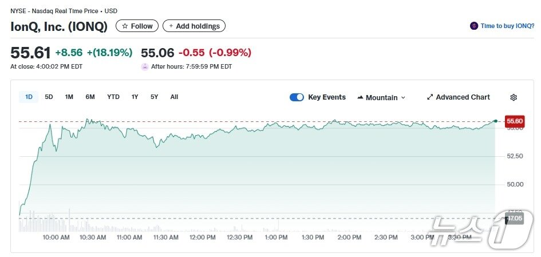This screenshot has width=541, height=257.
Task: Switch chart to YTD range
Action: coord(113,97)
